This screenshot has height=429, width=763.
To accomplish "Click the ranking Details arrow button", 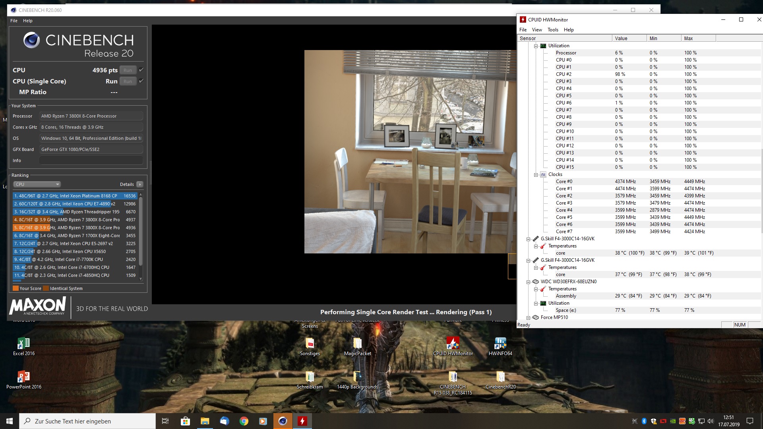I will point(140,184).
